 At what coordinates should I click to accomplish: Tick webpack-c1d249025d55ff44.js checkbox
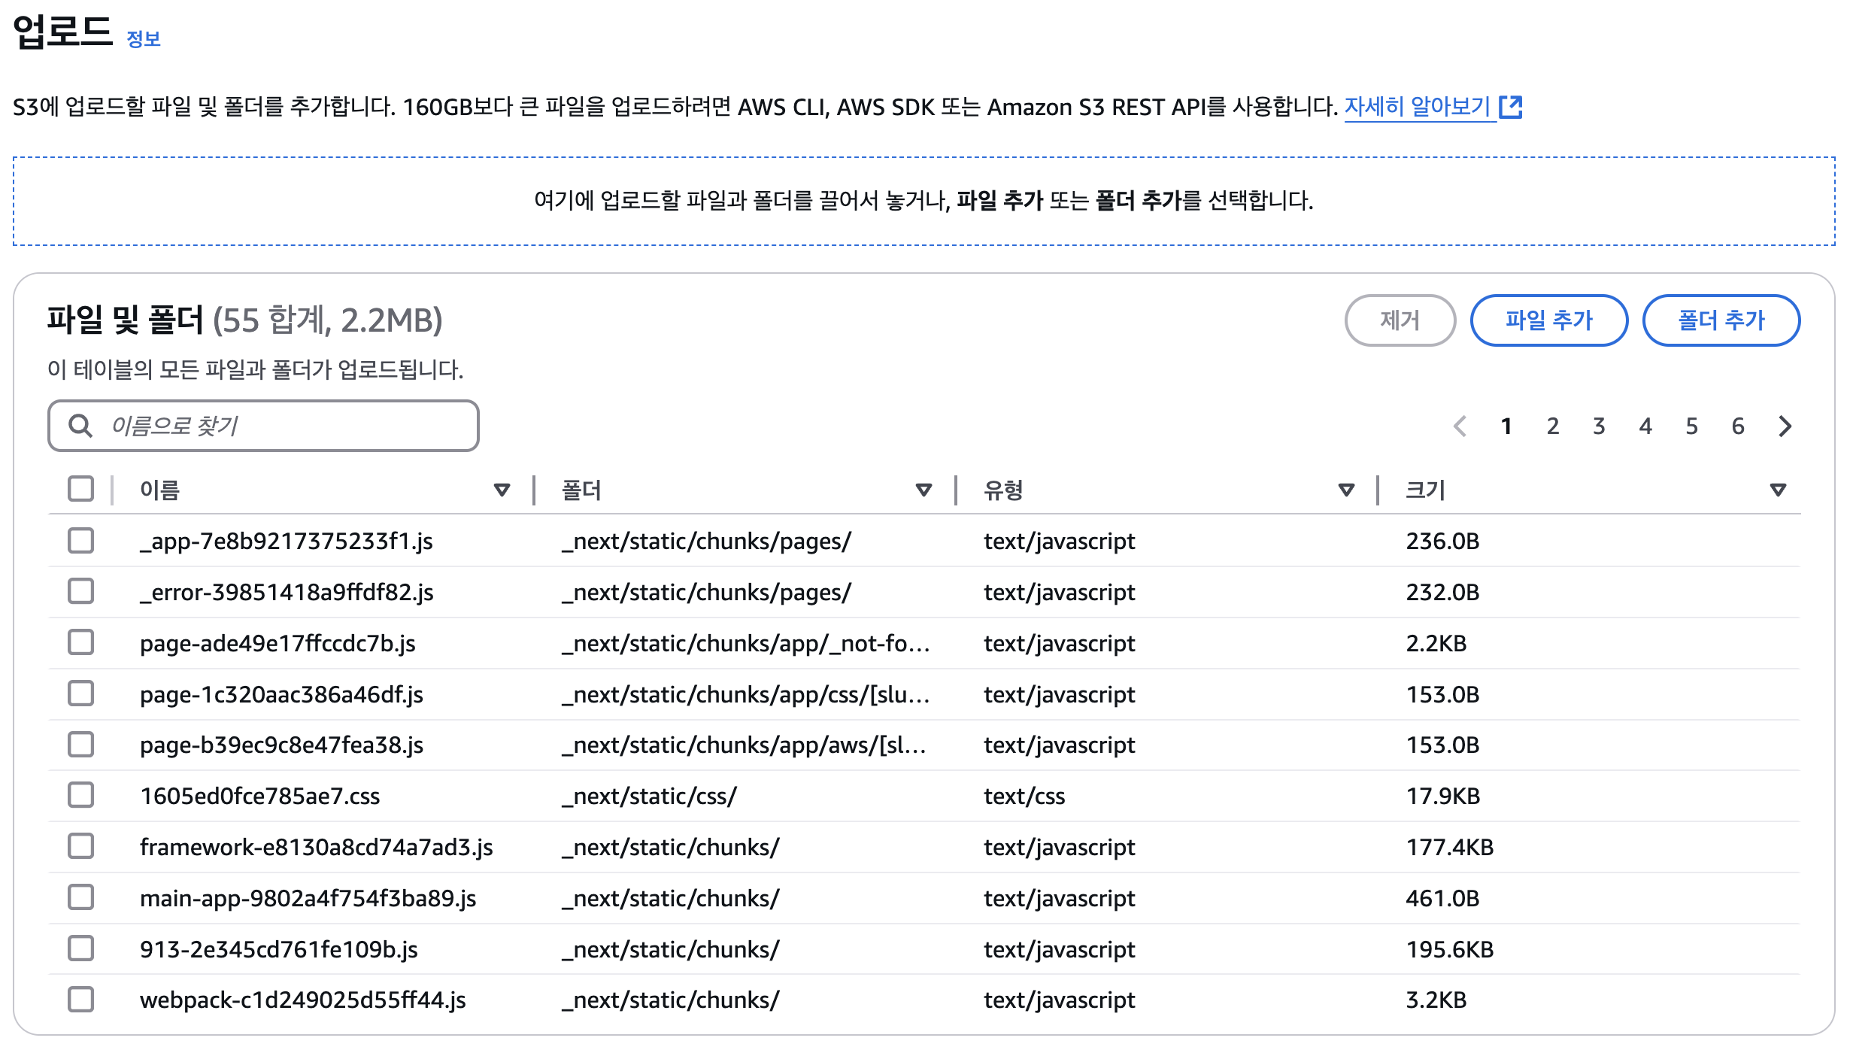coord(80,1000)
